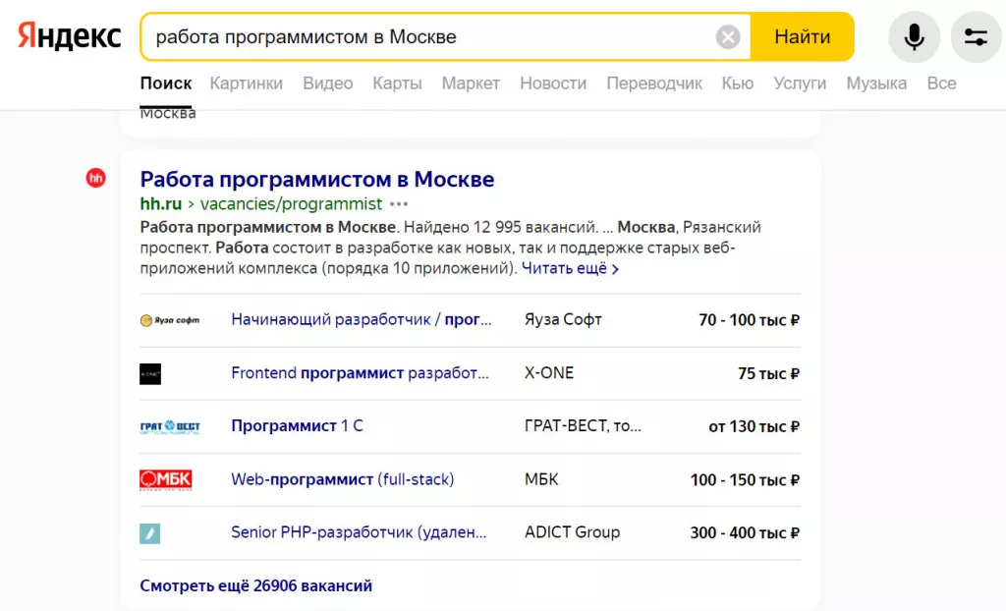Click the red hh favicon icon

(95, 178)
